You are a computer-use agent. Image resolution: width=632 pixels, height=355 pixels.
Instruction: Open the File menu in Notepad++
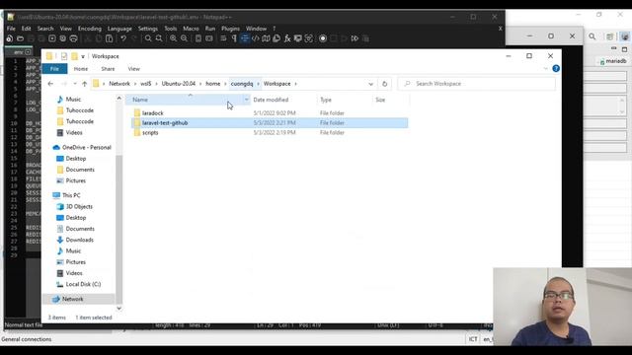point(11,29)
